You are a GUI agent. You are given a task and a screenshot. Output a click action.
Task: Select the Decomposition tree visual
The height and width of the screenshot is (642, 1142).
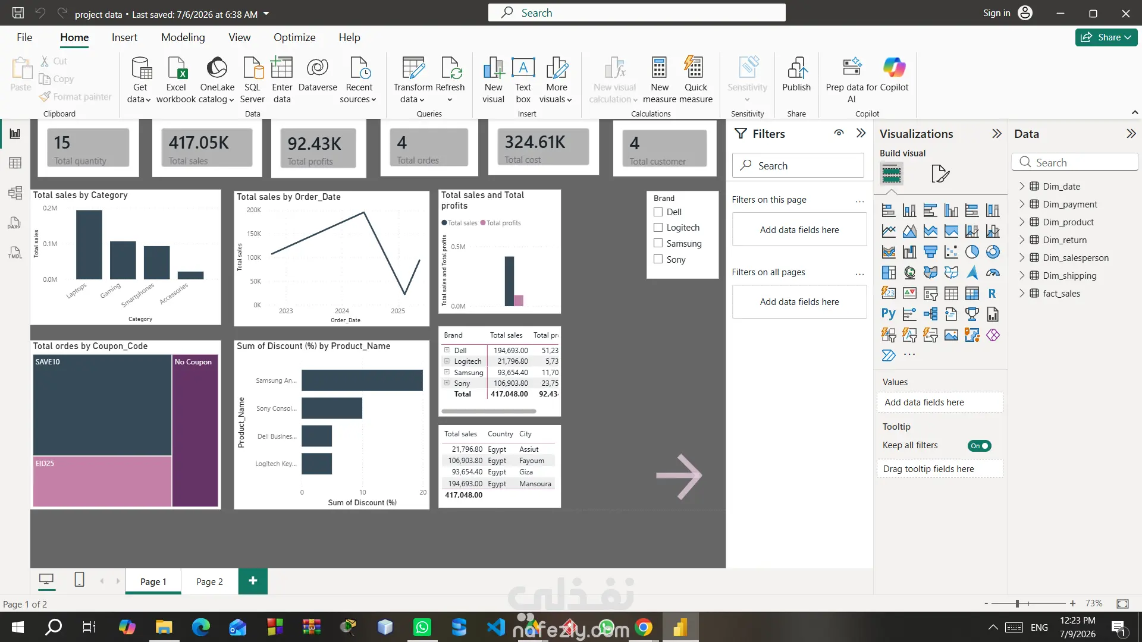pos(930,314)
